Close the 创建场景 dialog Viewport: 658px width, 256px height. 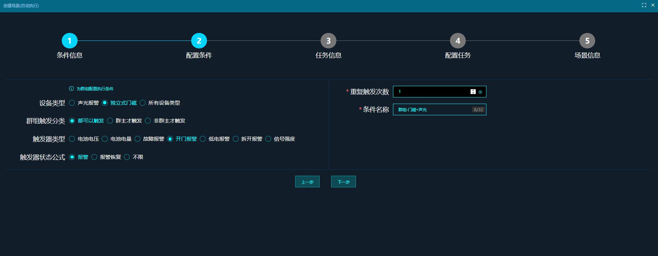(653, 5)
